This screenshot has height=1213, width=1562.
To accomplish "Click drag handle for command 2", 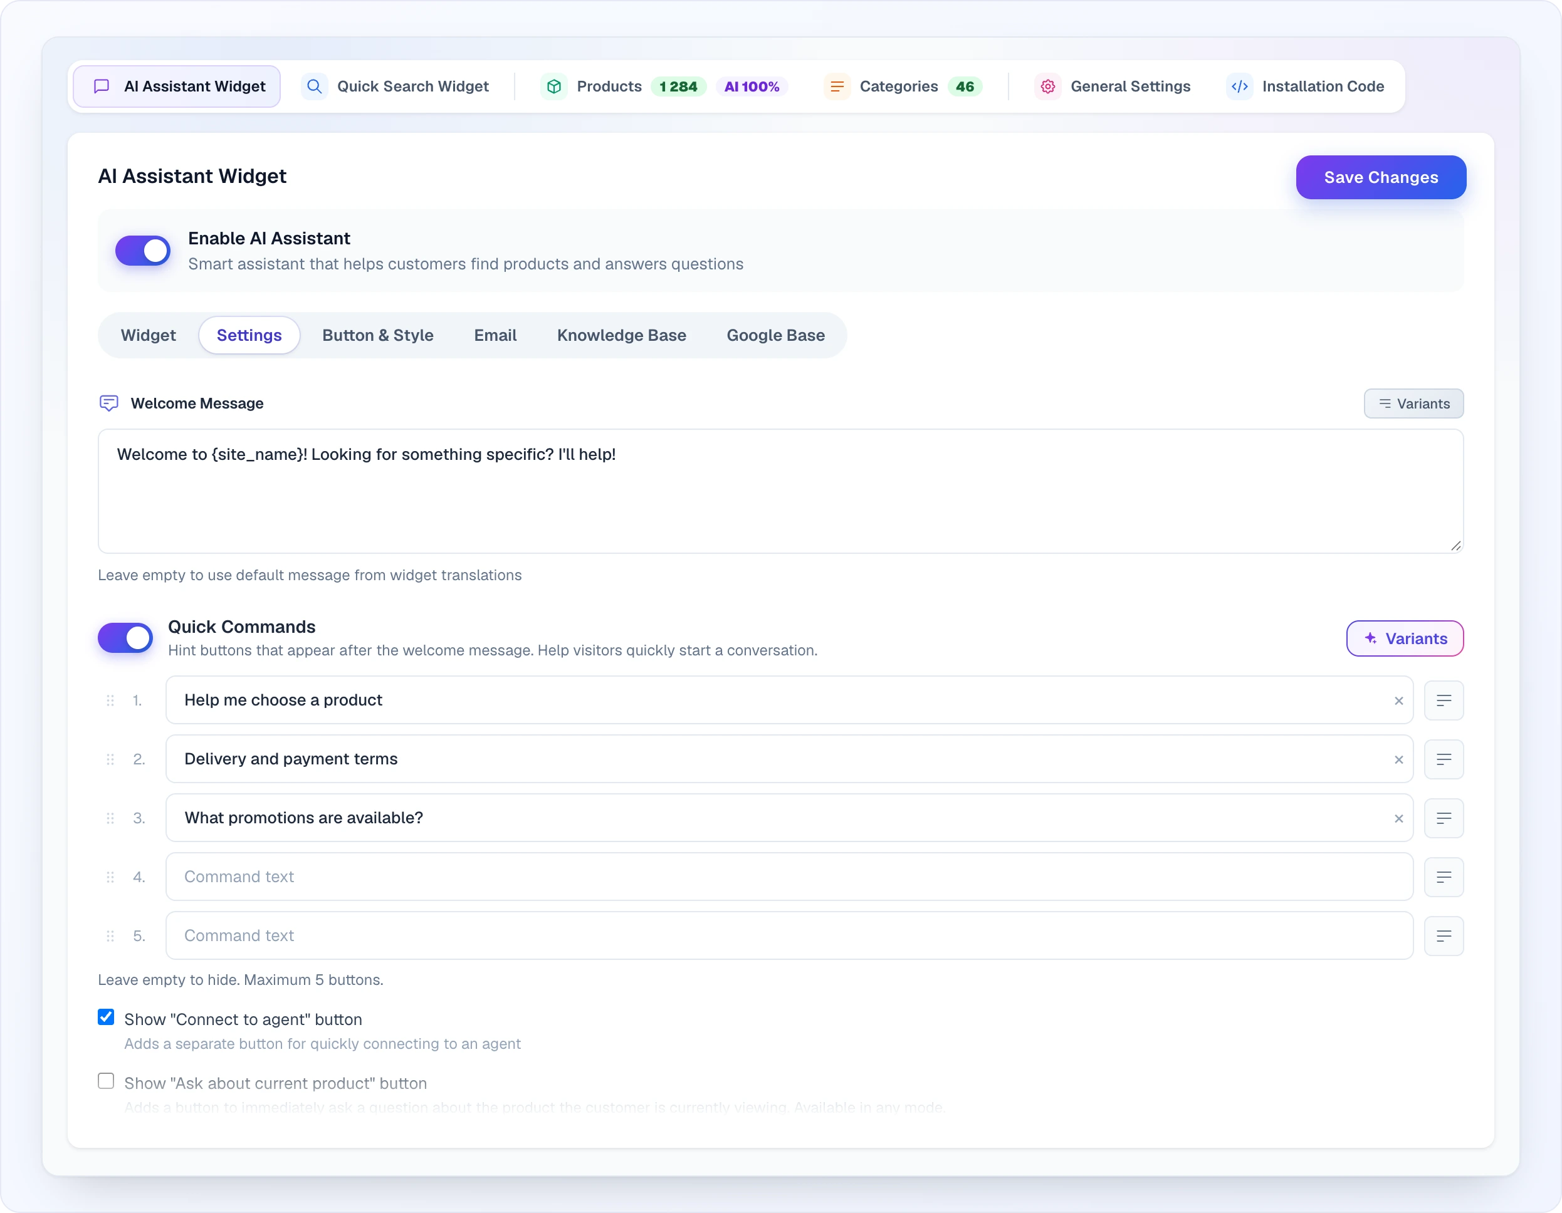I will (x=110, y=759).
